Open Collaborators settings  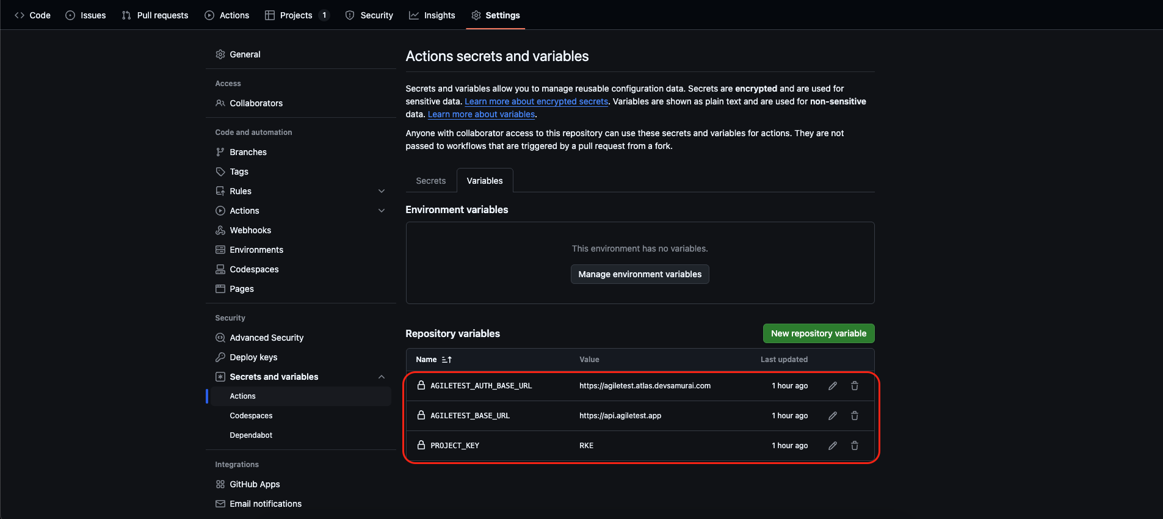300,103
